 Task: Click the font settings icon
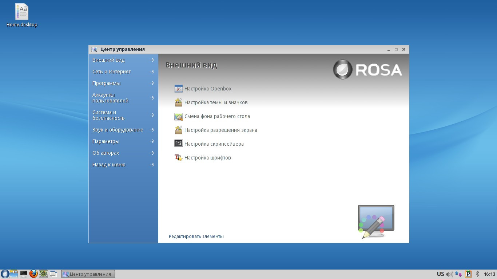[x=178, y=158]
